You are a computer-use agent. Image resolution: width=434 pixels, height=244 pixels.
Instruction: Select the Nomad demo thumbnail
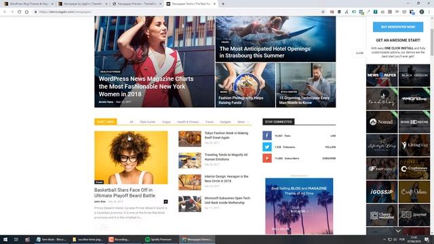[382, 122]
